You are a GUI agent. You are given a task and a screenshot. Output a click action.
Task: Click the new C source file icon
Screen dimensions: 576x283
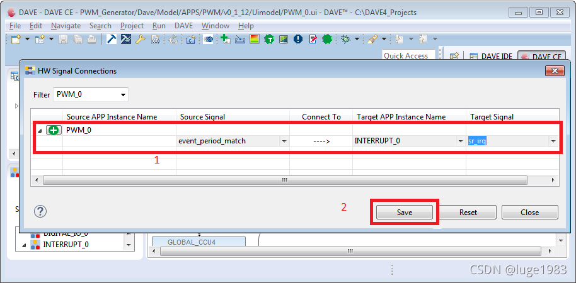190,39
